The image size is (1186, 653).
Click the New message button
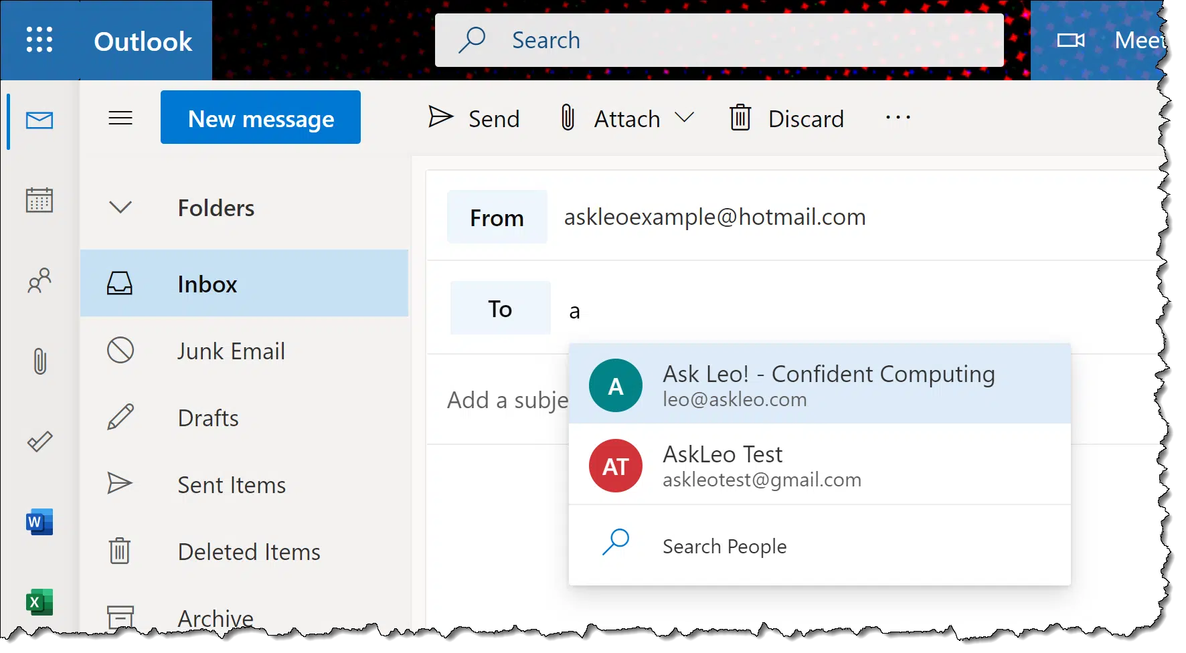(260, 117)
